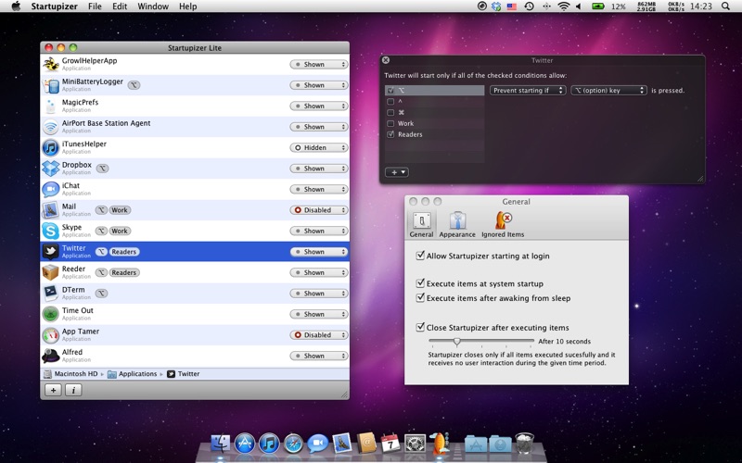Open the Shown dropdown for Twitter

[319, 251]
